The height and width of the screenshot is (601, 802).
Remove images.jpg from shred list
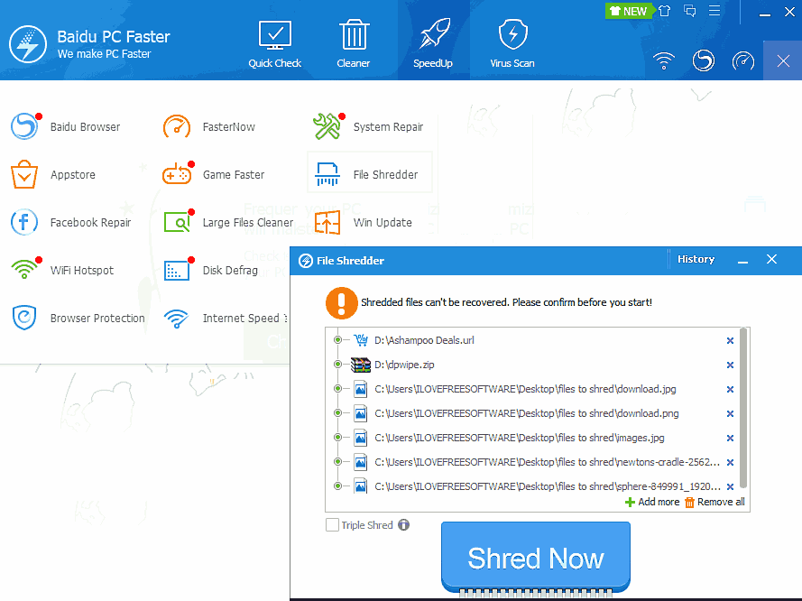[x=730, y=438]
